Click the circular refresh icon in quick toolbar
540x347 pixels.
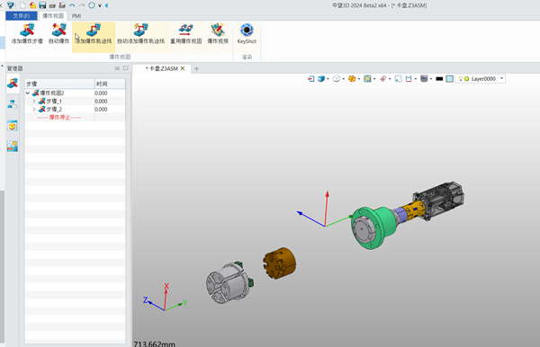coord(92,5)
